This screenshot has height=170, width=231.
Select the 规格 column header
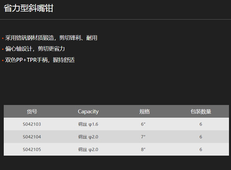145,112
